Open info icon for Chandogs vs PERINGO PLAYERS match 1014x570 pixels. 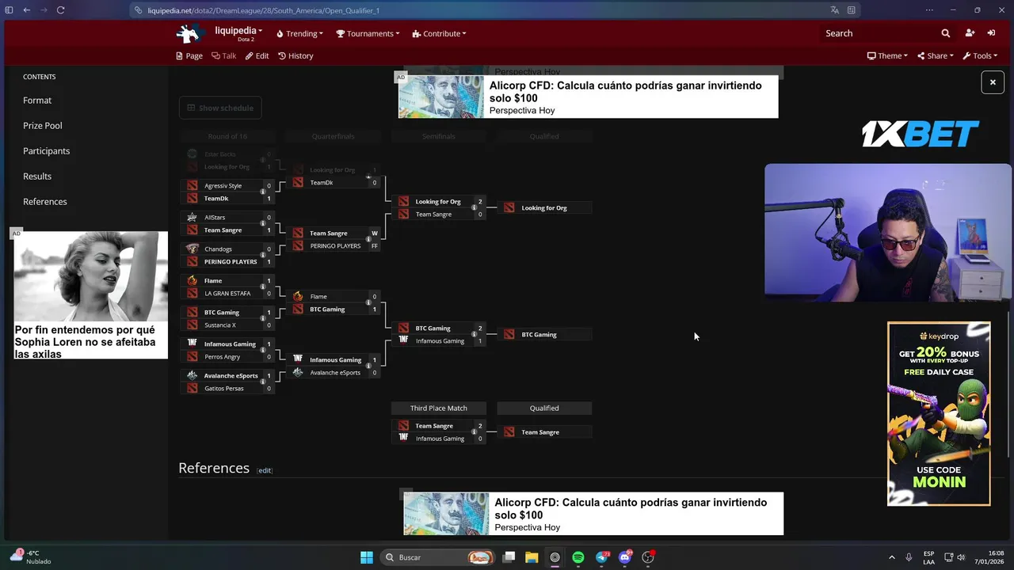pos(263,256)
